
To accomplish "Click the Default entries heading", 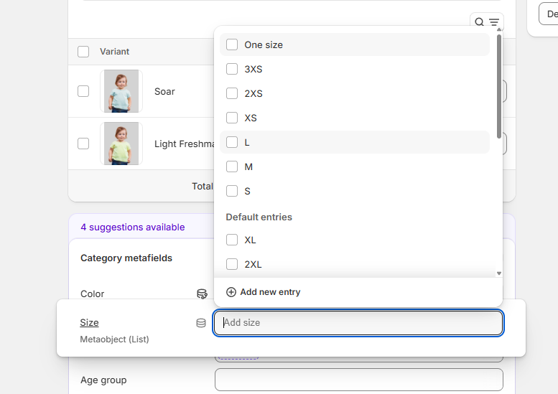I will [259, 217].
